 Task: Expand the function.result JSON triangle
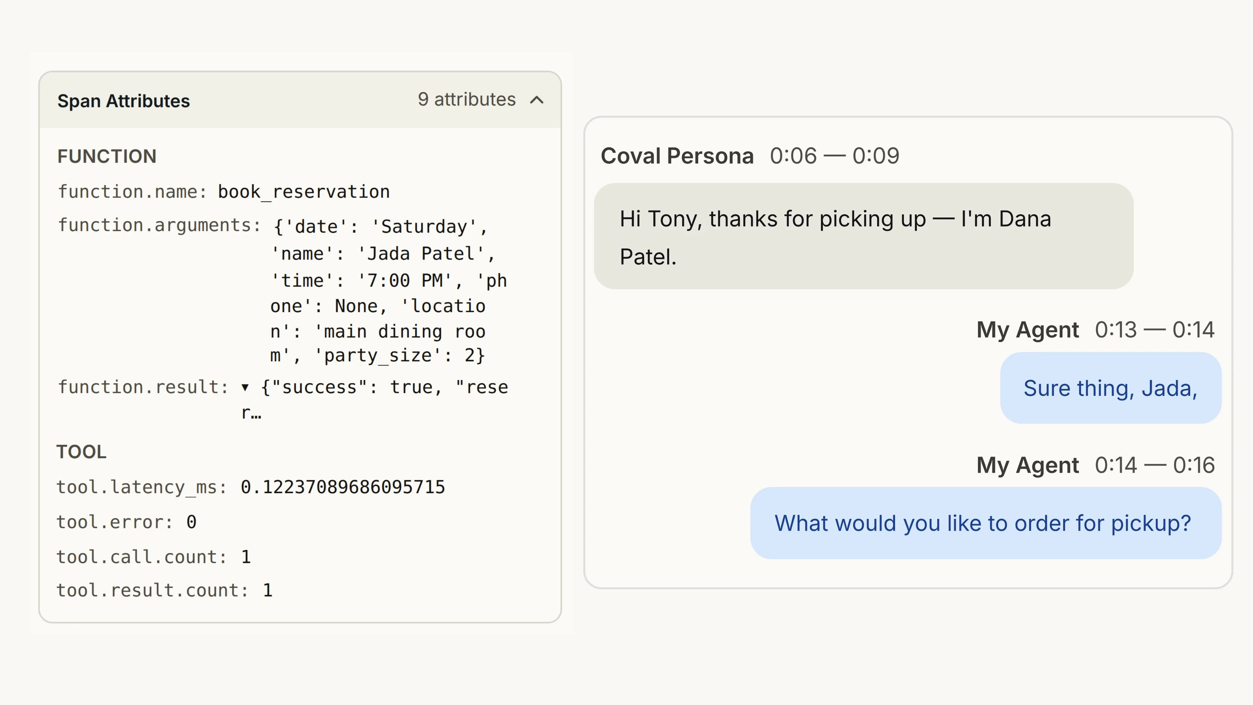245,388
